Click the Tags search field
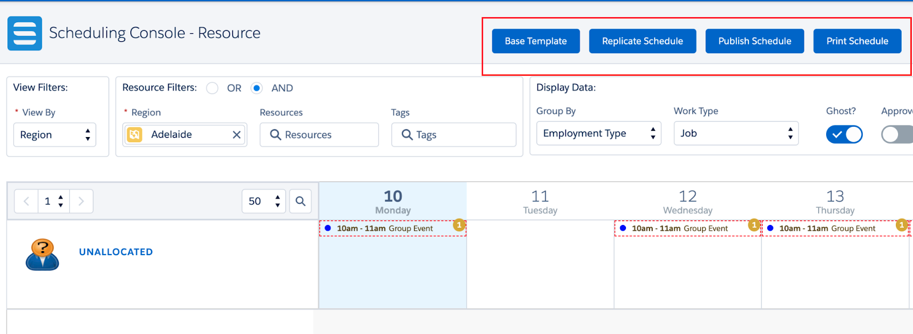913x334 pixels. [453, 135]
